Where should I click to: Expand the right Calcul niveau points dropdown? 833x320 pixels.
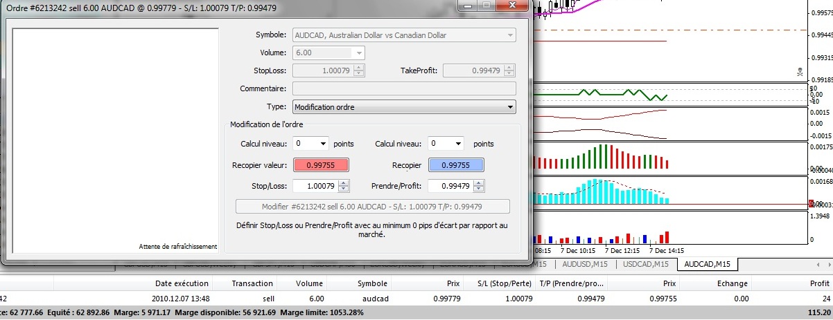(445, 144)
